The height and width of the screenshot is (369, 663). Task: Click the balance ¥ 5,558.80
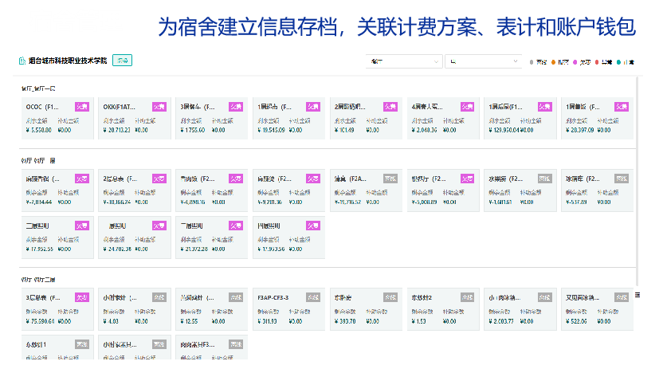click(38, 130)
